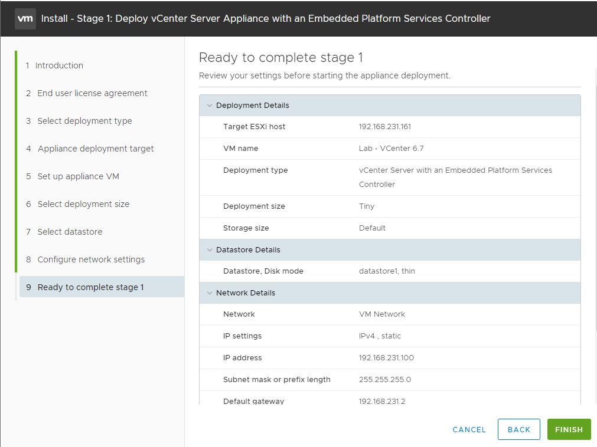597x447 pixels.
Task: Go to step 7 Select datastore
Action: pyautogui.click(x=64, y=232)
